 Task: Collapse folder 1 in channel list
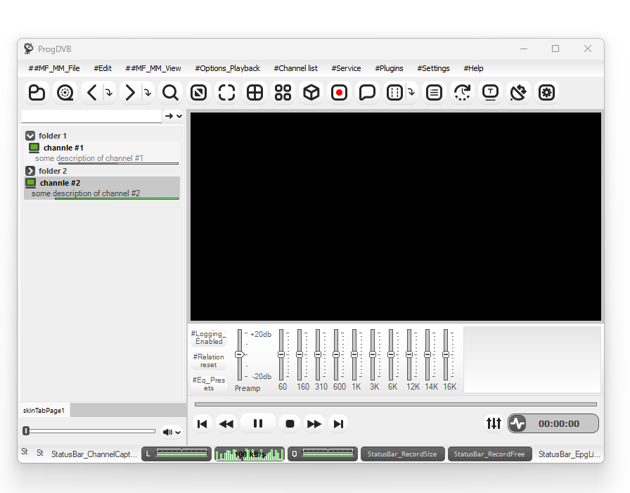(30, 136)
